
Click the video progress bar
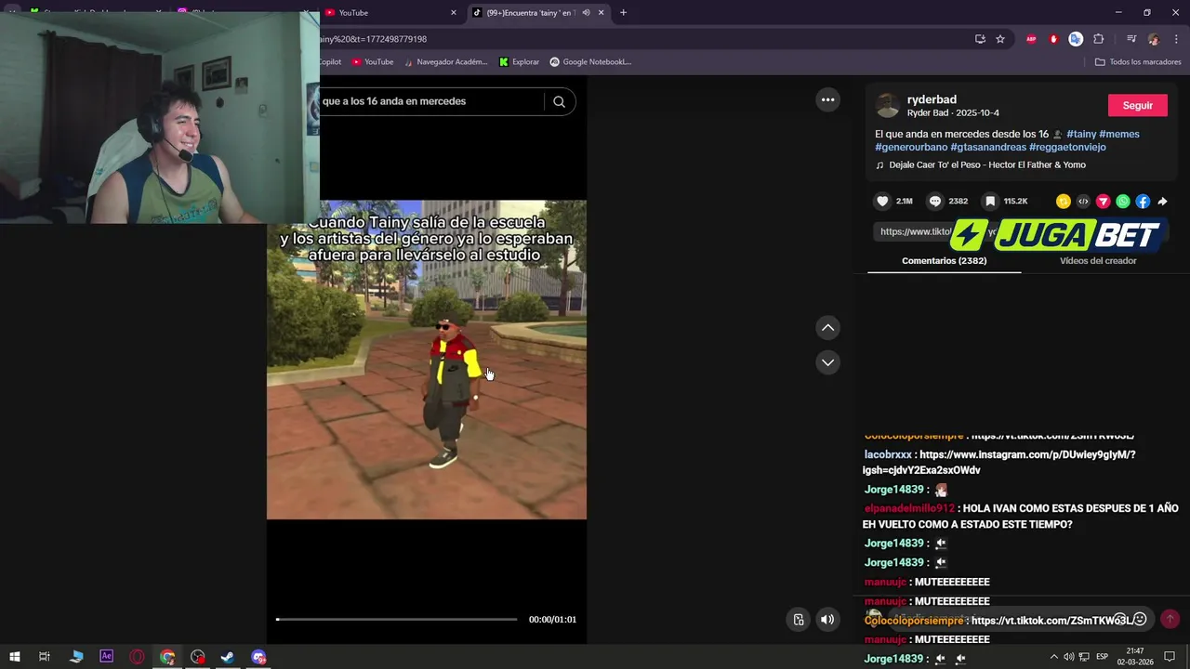coord(396,619)
